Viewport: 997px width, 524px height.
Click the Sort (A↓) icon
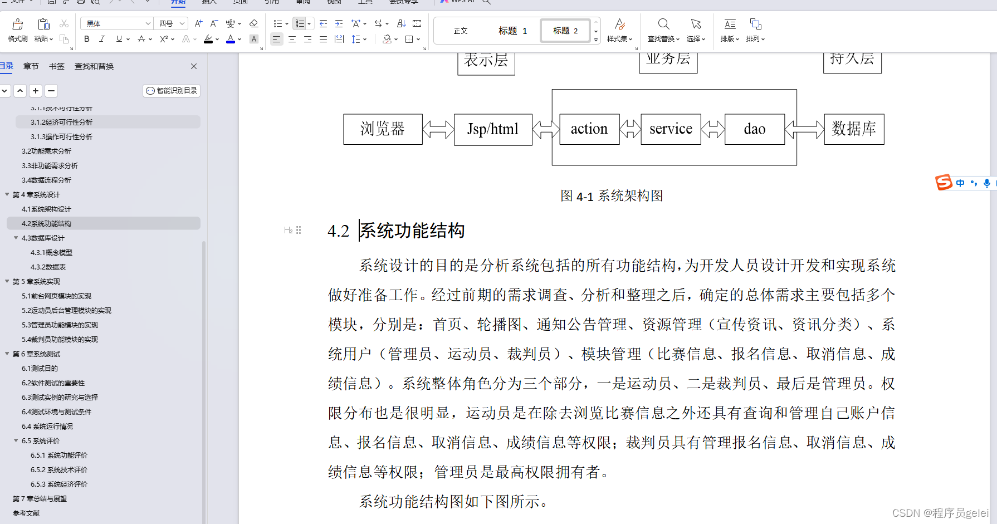click(401, 23)
